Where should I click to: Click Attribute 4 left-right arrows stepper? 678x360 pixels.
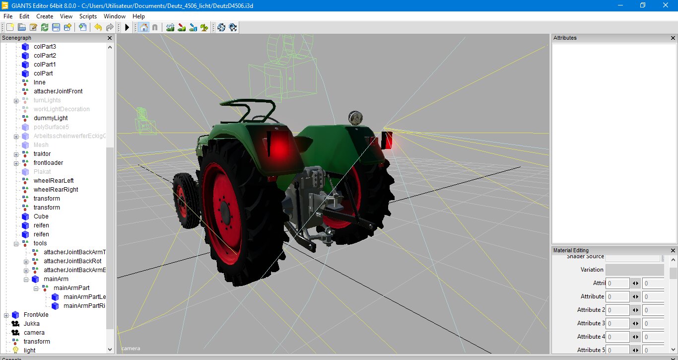[x=636, y=337]
